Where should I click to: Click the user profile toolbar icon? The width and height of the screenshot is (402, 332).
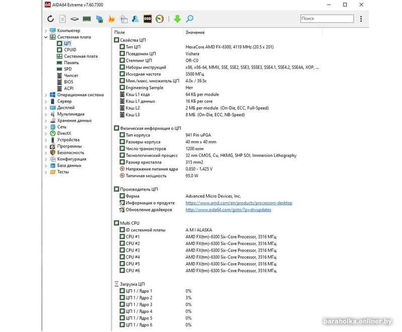pyautogui.click(x=135, y=19)
